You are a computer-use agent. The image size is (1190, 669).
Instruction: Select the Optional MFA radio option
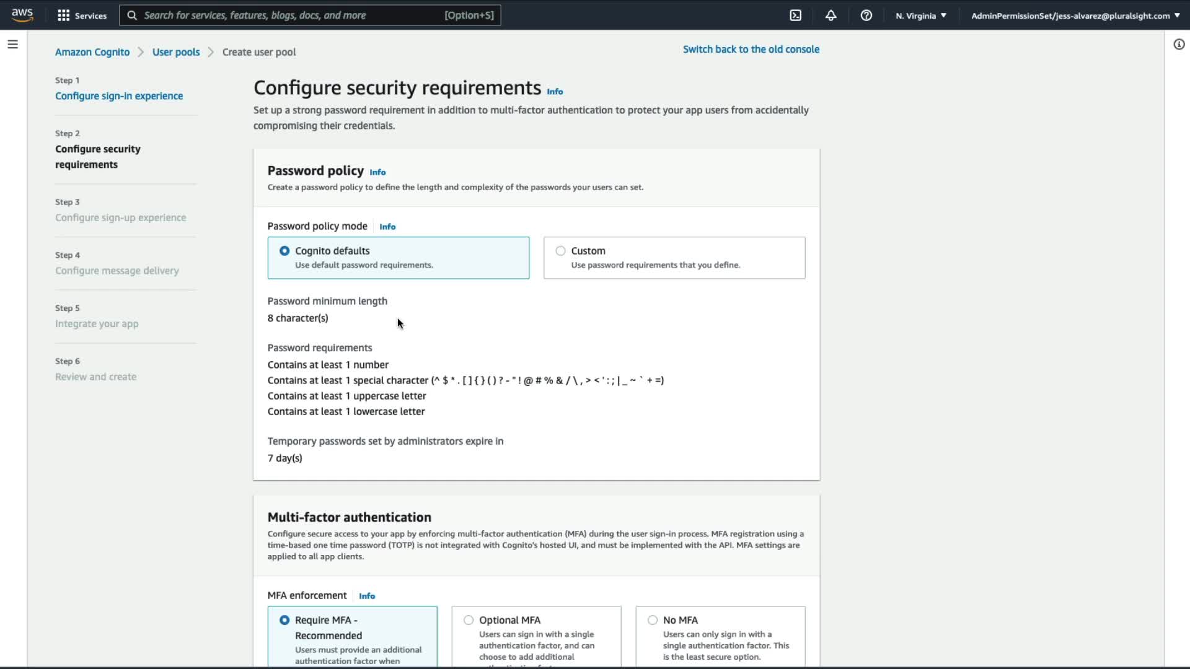coord(469,620)
